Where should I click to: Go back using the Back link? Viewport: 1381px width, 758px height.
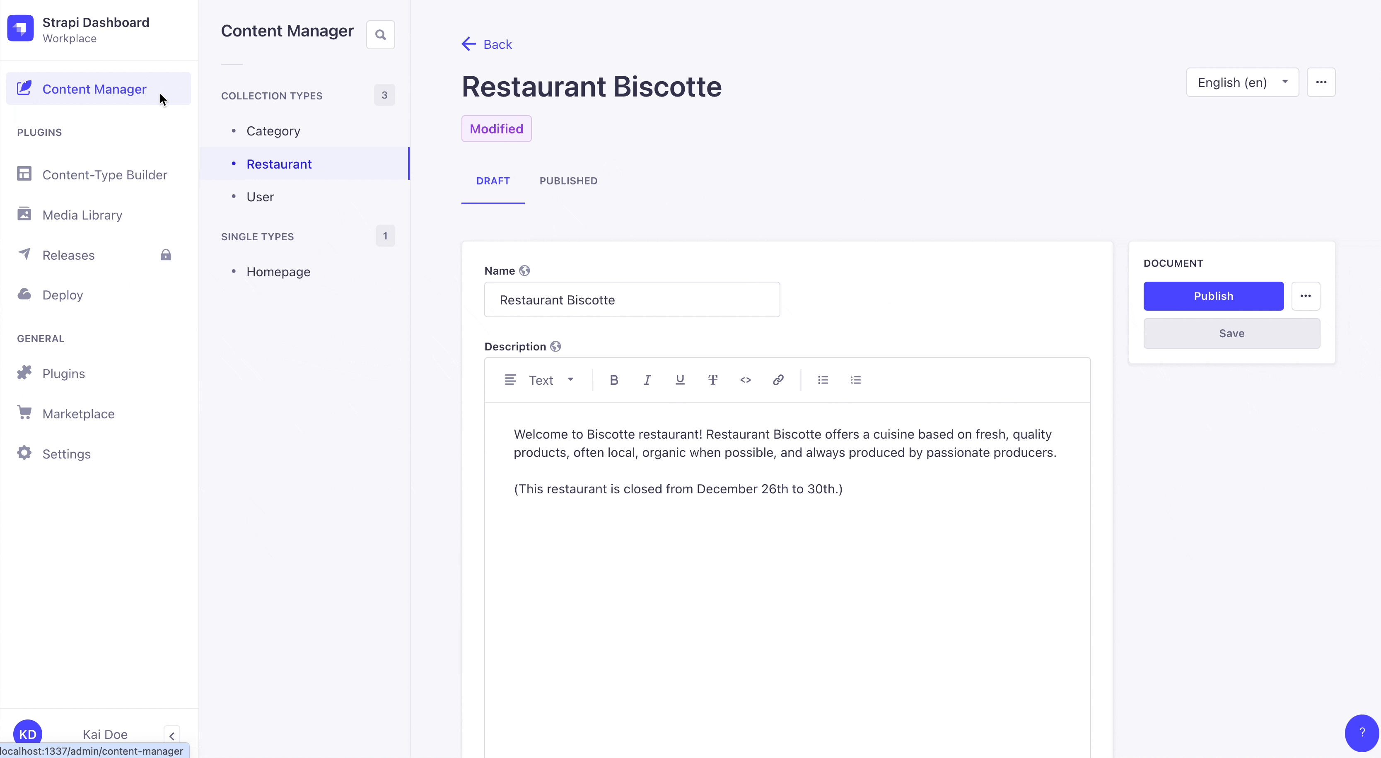(x=487, y=44)
